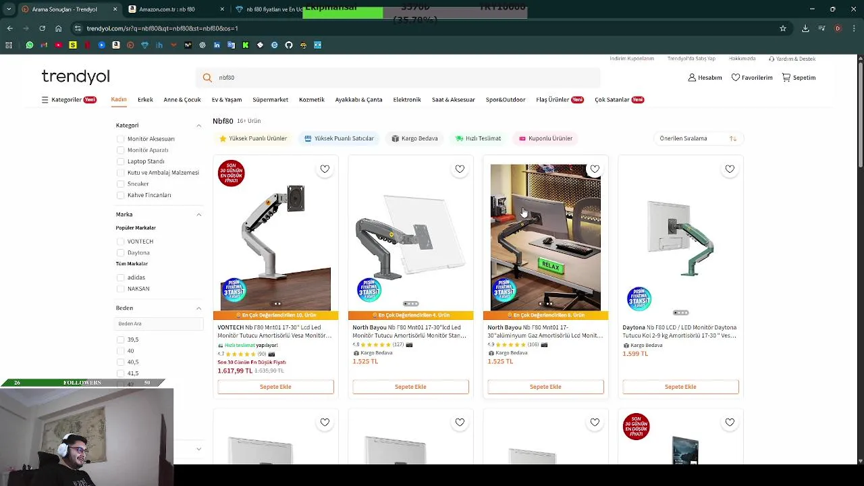Screen dimensions: 864x486
Task: Bookmark this page with star icon
Action: [783, 28]
